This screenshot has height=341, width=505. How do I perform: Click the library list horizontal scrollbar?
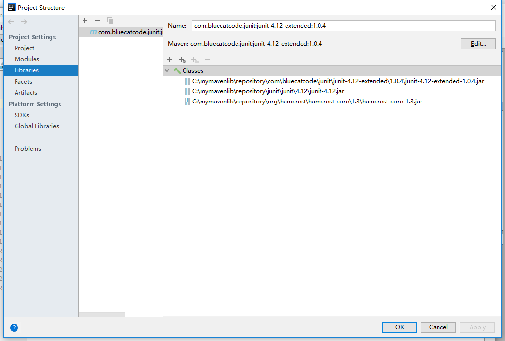click(102, 315)
